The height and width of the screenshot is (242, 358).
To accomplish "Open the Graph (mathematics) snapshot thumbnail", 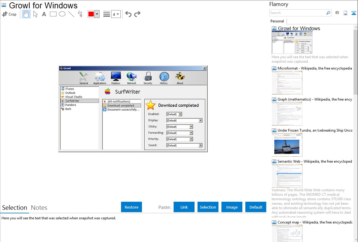I will (x=287, y=114).
